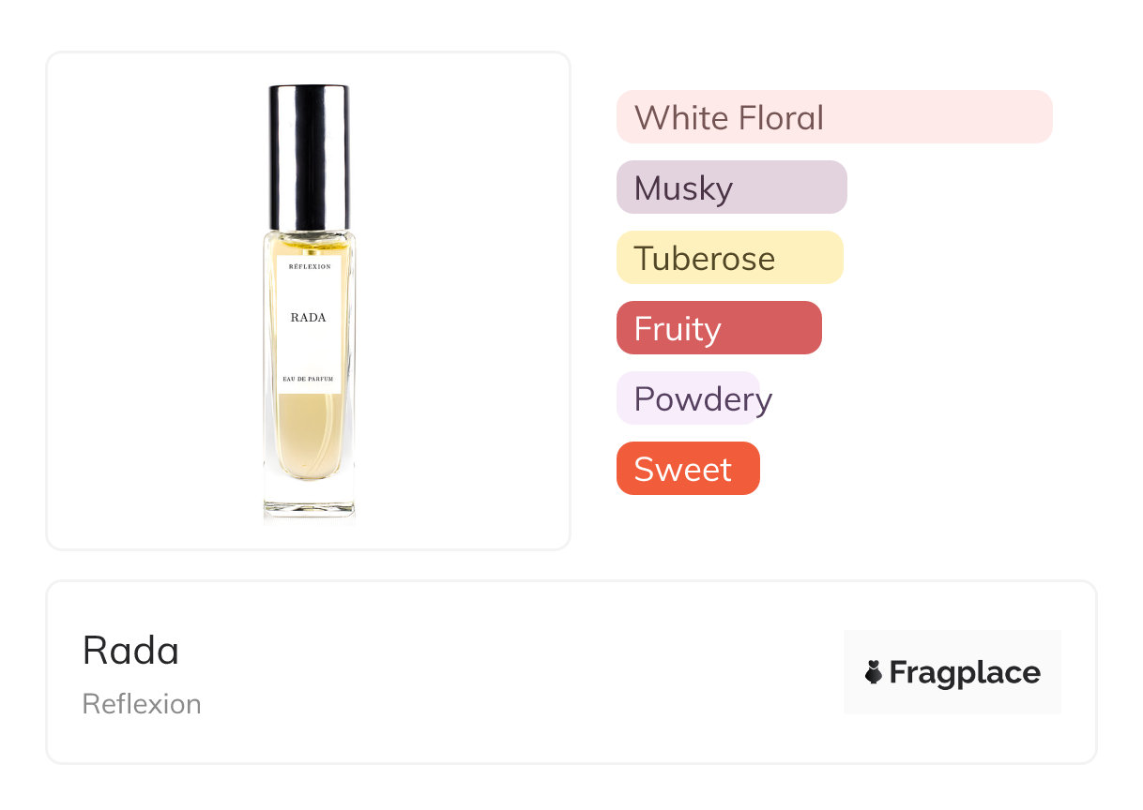Viewport: 1143px width, 810px height.
Task: Select the White Floral accord bar
Action: coord(834,117)
